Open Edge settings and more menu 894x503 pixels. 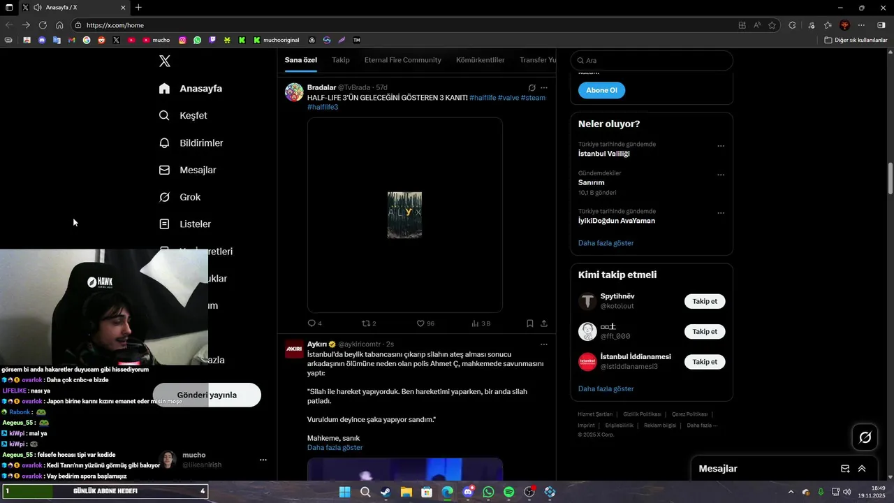click(861, 25)
